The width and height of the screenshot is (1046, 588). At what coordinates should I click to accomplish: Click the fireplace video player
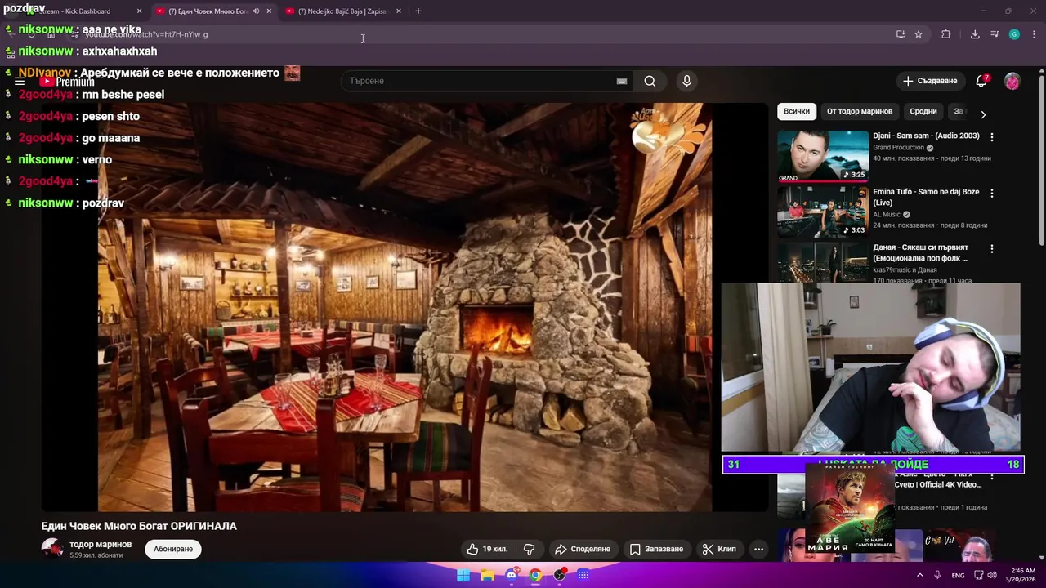tap(405, 307)
